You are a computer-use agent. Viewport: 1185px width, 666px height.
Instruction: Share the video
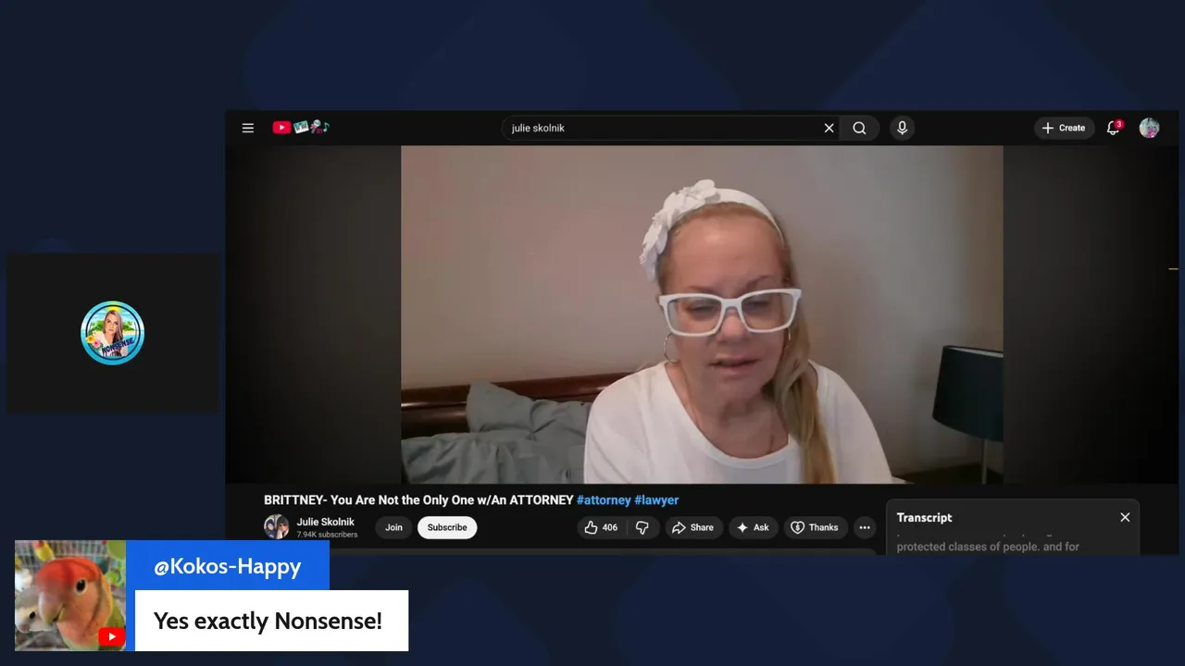point(693,527)
